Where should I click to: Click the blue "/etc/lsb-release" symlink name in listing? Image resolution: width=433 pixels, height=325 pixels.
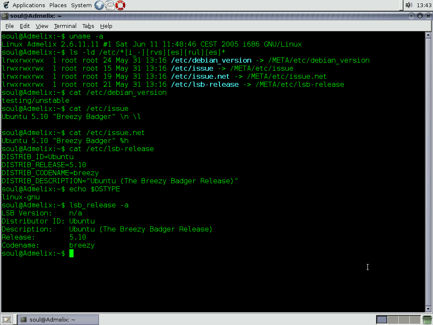click(x=205, y=84)
